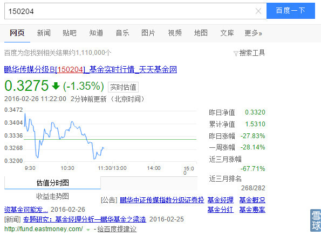This screenshot has width=321, height=236.
Task: Click the green down arrow beside 0.3275
Action: point(56,86)
